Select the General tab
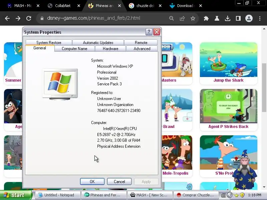The width and height of the screenshot is (267, 200). (x=40, y=48)
